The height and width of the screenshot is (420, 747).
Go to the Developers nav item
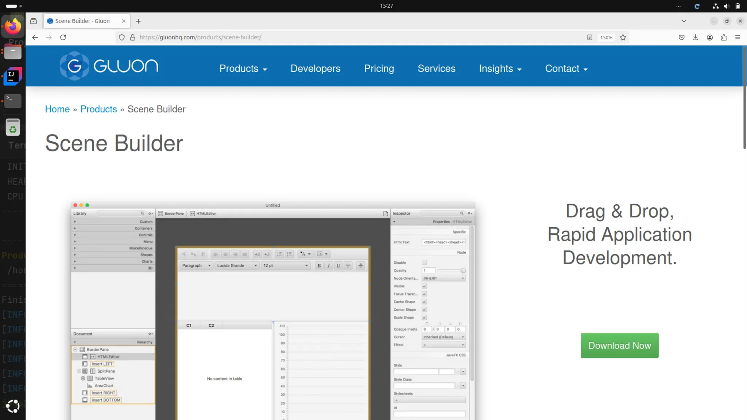315,69
